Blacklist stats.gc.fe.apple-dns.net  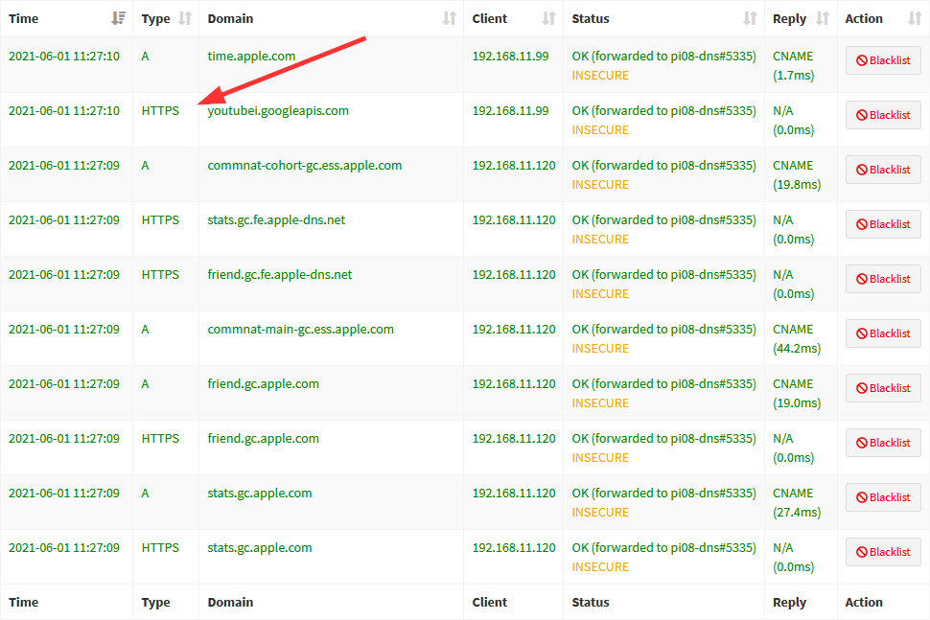coord(883,224)
